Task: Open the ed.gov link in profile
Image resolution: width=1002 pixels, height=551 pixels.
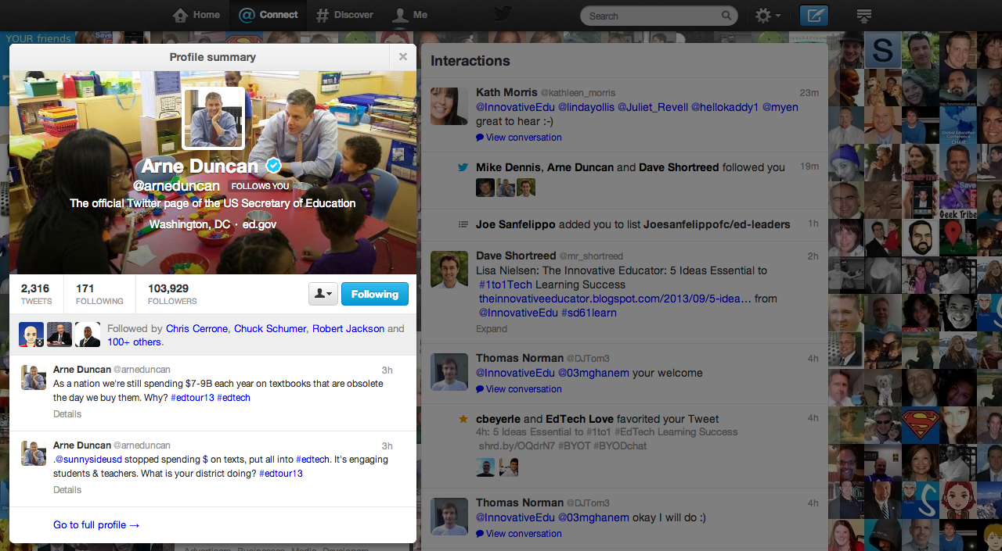Action: coord(259,224)
